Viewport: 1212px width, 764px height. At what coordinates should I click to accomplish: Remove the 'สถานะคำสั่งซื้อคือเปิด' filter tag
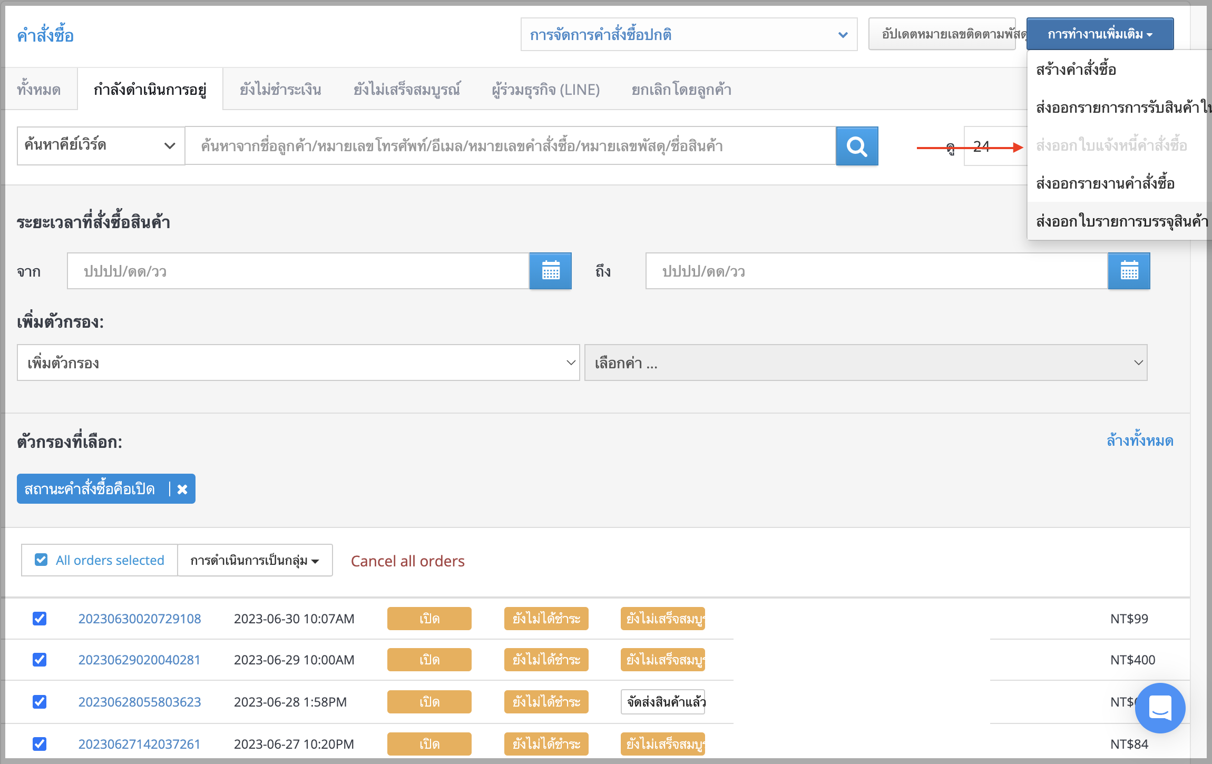pyautogui.click(x=182, y=489)
